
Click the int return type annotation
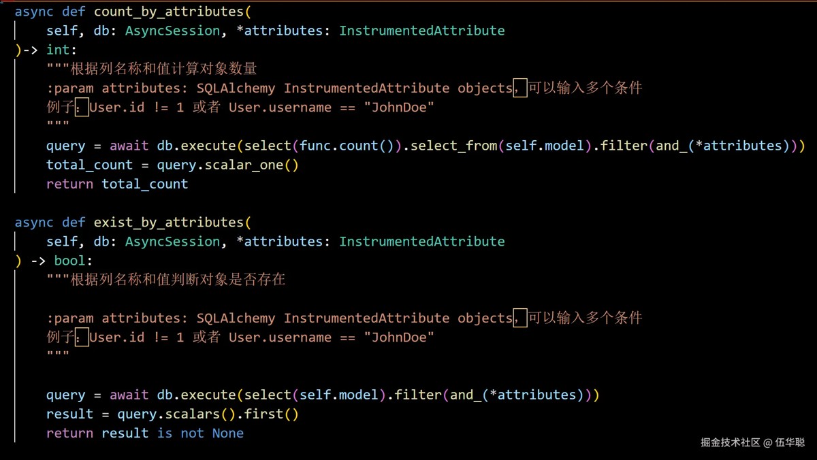click(x=58, y=50)
